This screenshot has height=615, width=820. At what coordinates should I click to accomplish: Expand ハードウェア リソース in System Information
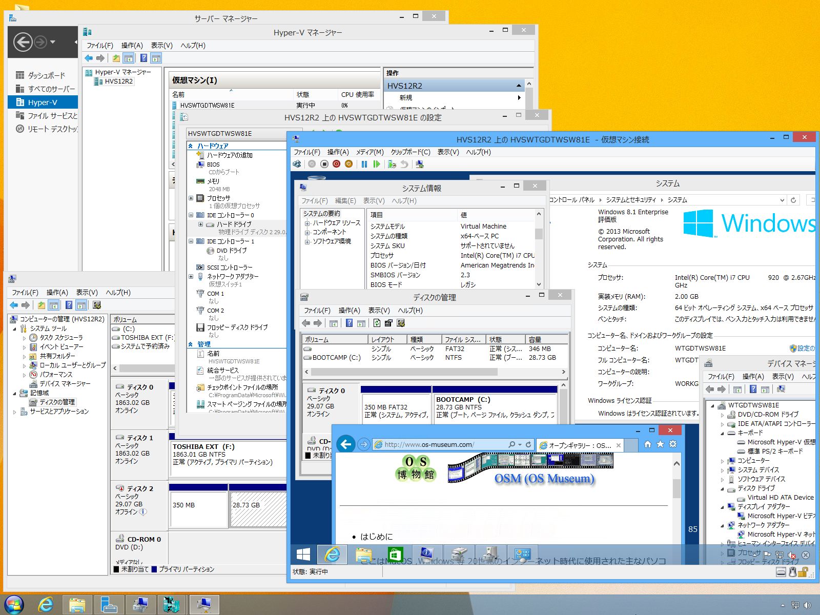point(307,223)
